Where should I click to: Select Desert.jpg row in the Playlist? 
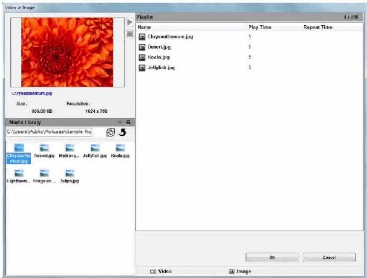[249, 47]
